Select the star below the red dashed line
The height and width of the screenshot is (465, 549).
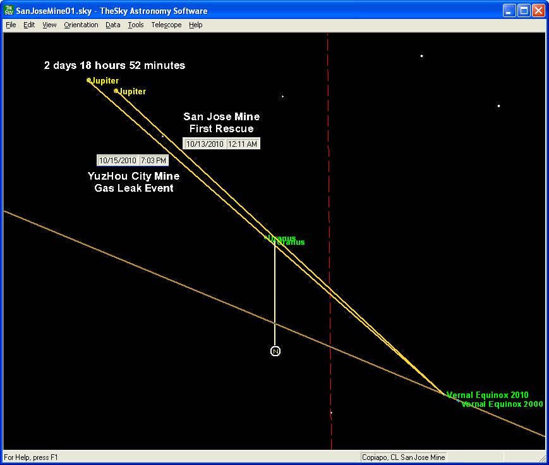[331, 413]
